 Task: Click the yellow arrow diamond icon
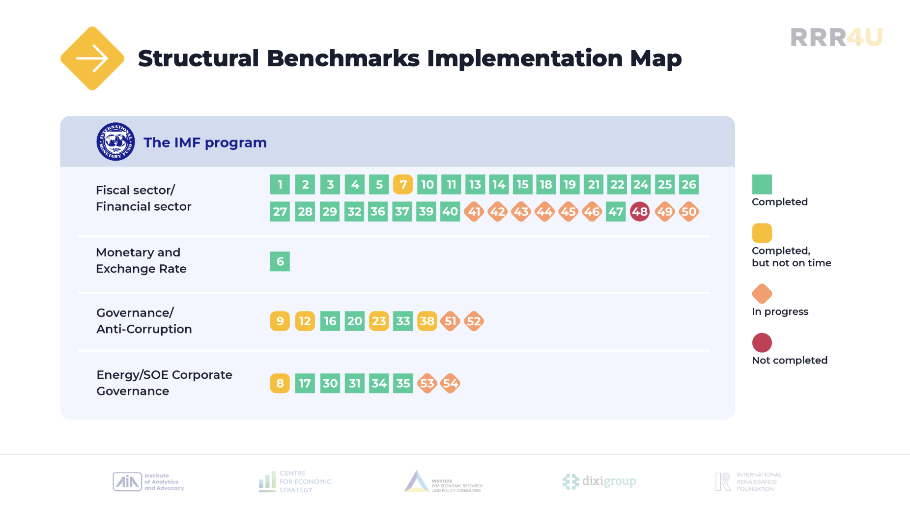click(92, 58)
